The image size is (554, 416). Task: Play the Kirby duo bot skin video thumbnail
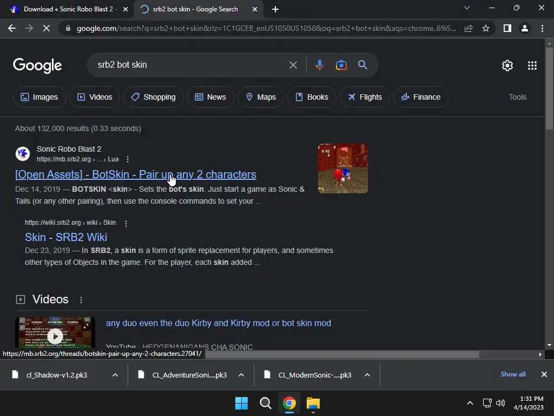(x=55, y=333)
